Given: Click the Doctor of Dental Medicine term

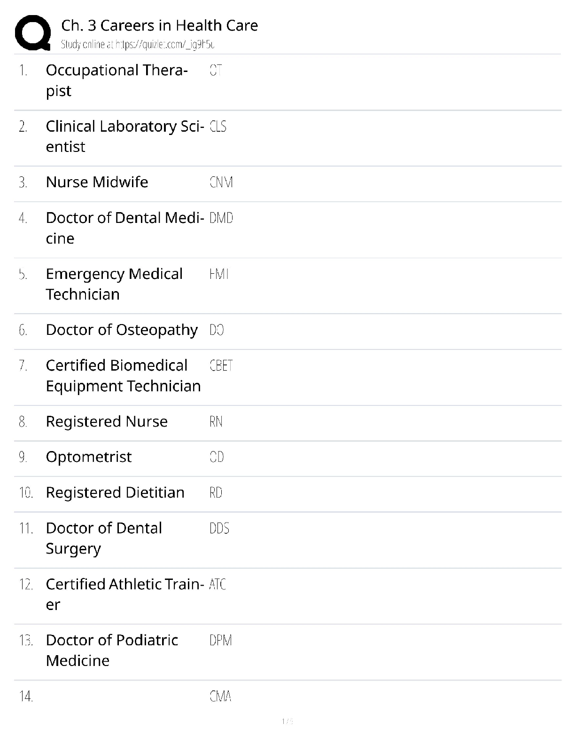Looking at the screenshot, I should (124, 228).
